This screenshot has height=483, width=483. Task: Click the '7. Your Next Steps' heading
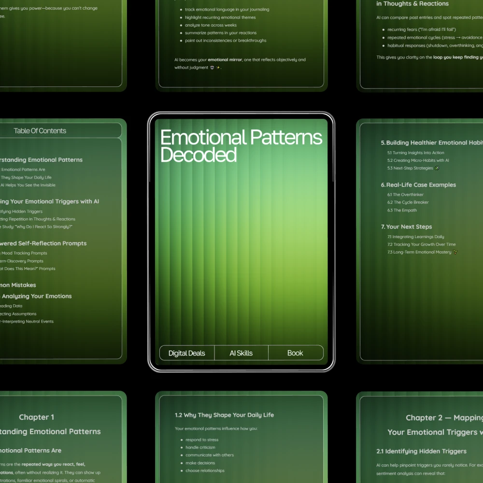point(406,227)
